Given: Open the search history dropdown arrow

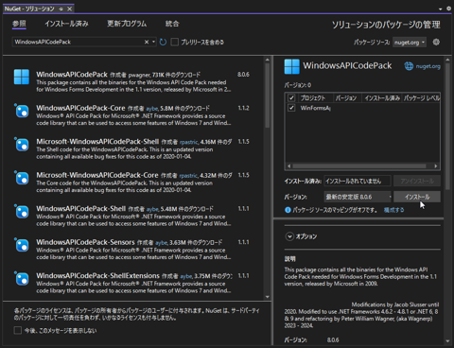Looking at the screenshot, I should 153,42.
